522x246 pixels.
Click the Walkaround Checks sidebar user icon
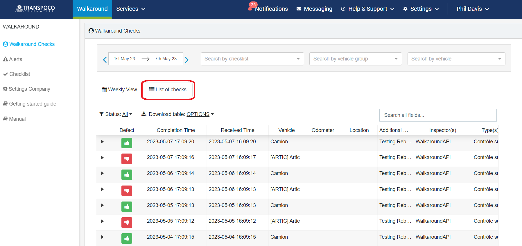(x=5, y=44)
